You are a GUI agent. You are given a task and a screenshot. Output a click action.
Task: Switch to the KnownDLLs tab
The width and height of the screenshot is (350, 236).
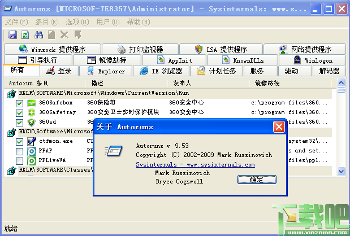[x=243, y=60]
